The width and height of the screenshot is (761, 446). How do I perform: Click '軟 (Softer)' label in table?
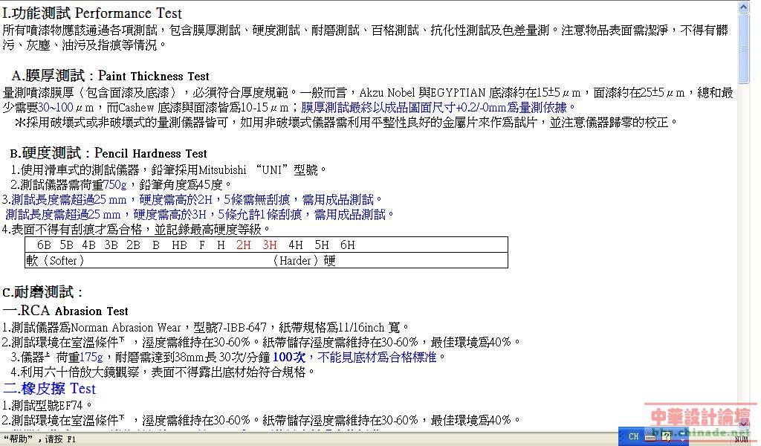point(55,261)
